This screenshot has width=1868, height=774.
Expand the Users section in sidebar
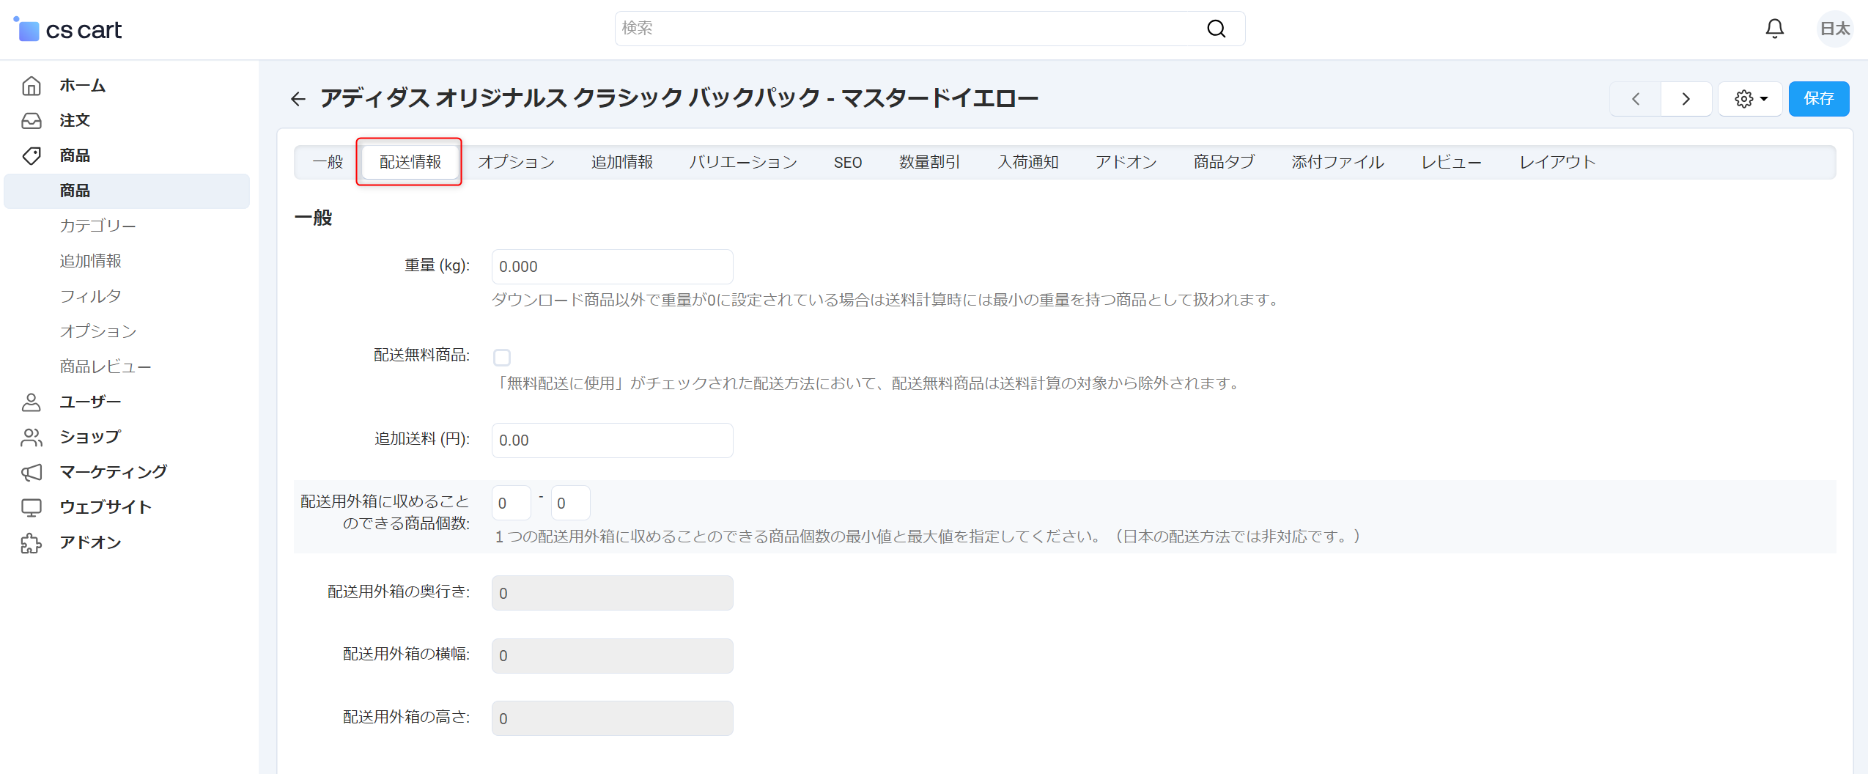[x=90, y=402]
